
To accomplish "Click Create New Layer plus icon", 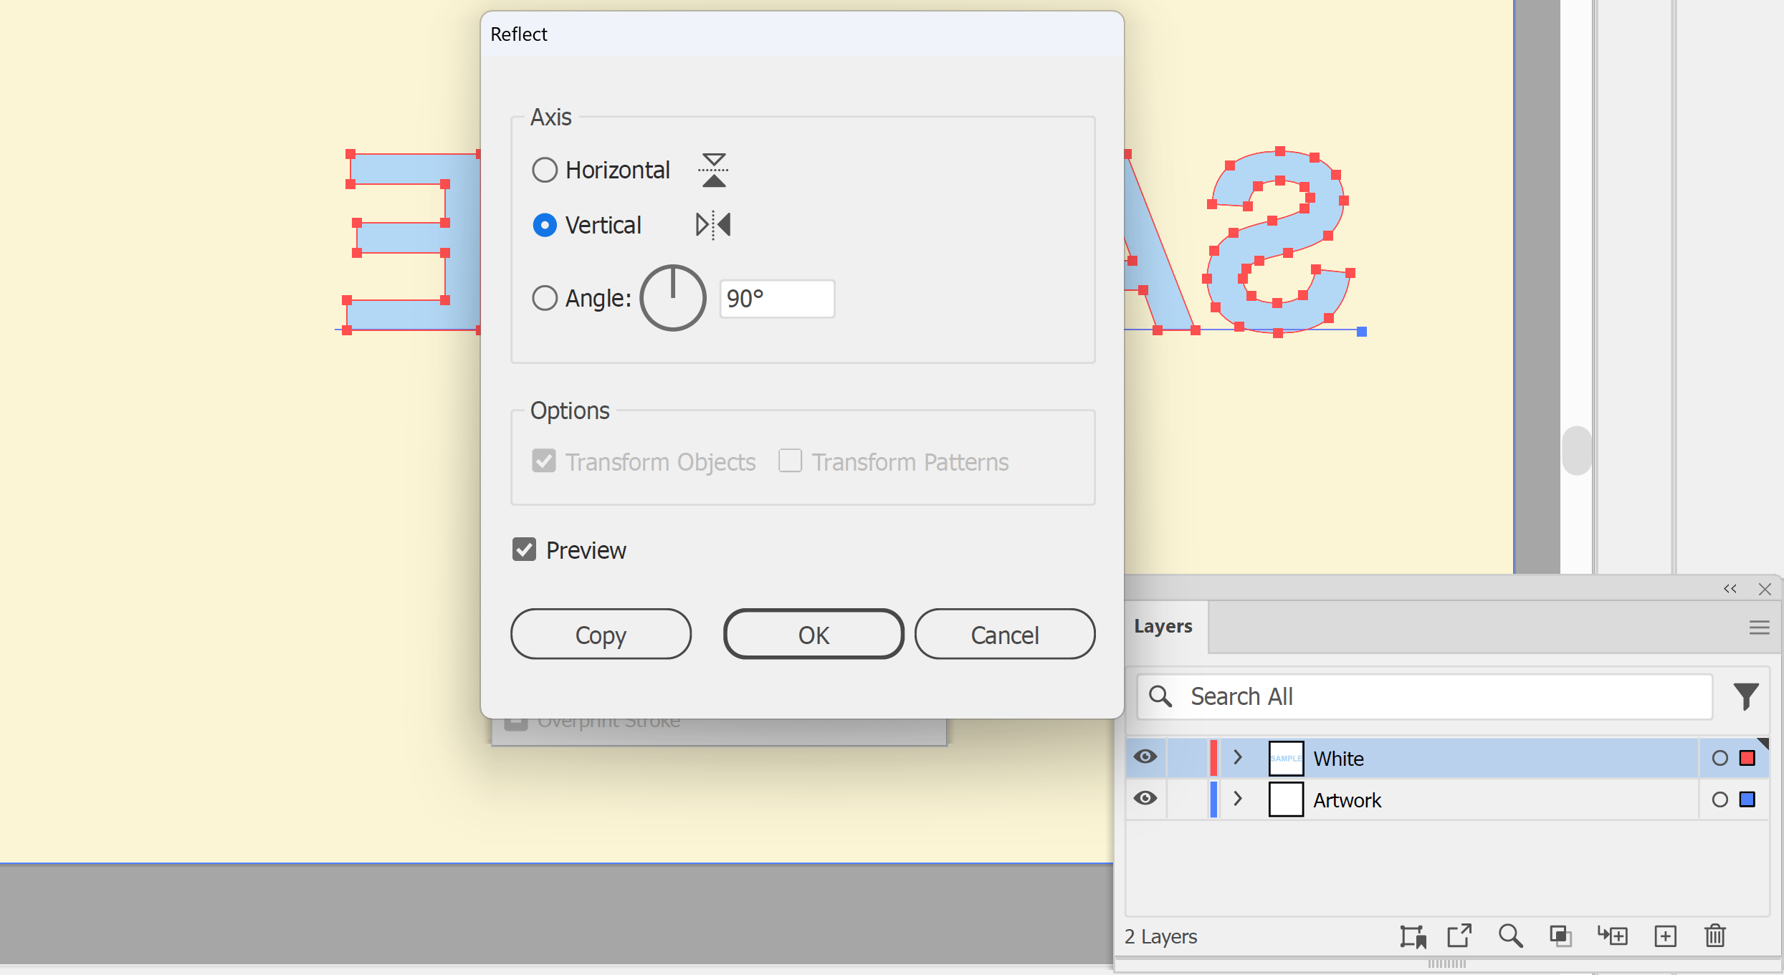I will pyautogui.click(x=1665, y=936).
